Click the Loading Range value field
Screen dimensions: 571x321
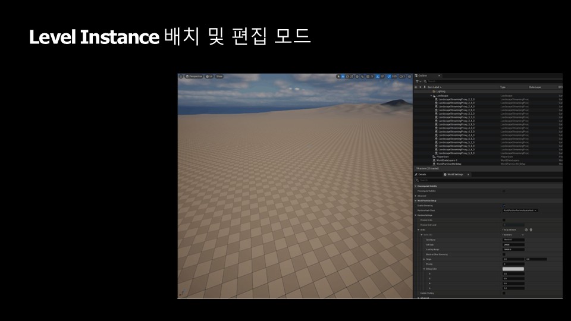513,249
